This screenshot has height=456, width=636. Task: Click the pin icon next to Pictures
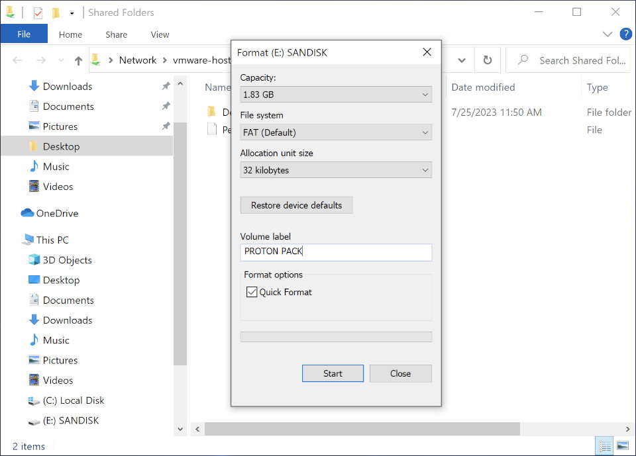click(x=166, y=126)
